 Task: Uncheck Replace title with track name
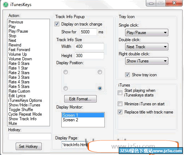(x=120, y=112)
